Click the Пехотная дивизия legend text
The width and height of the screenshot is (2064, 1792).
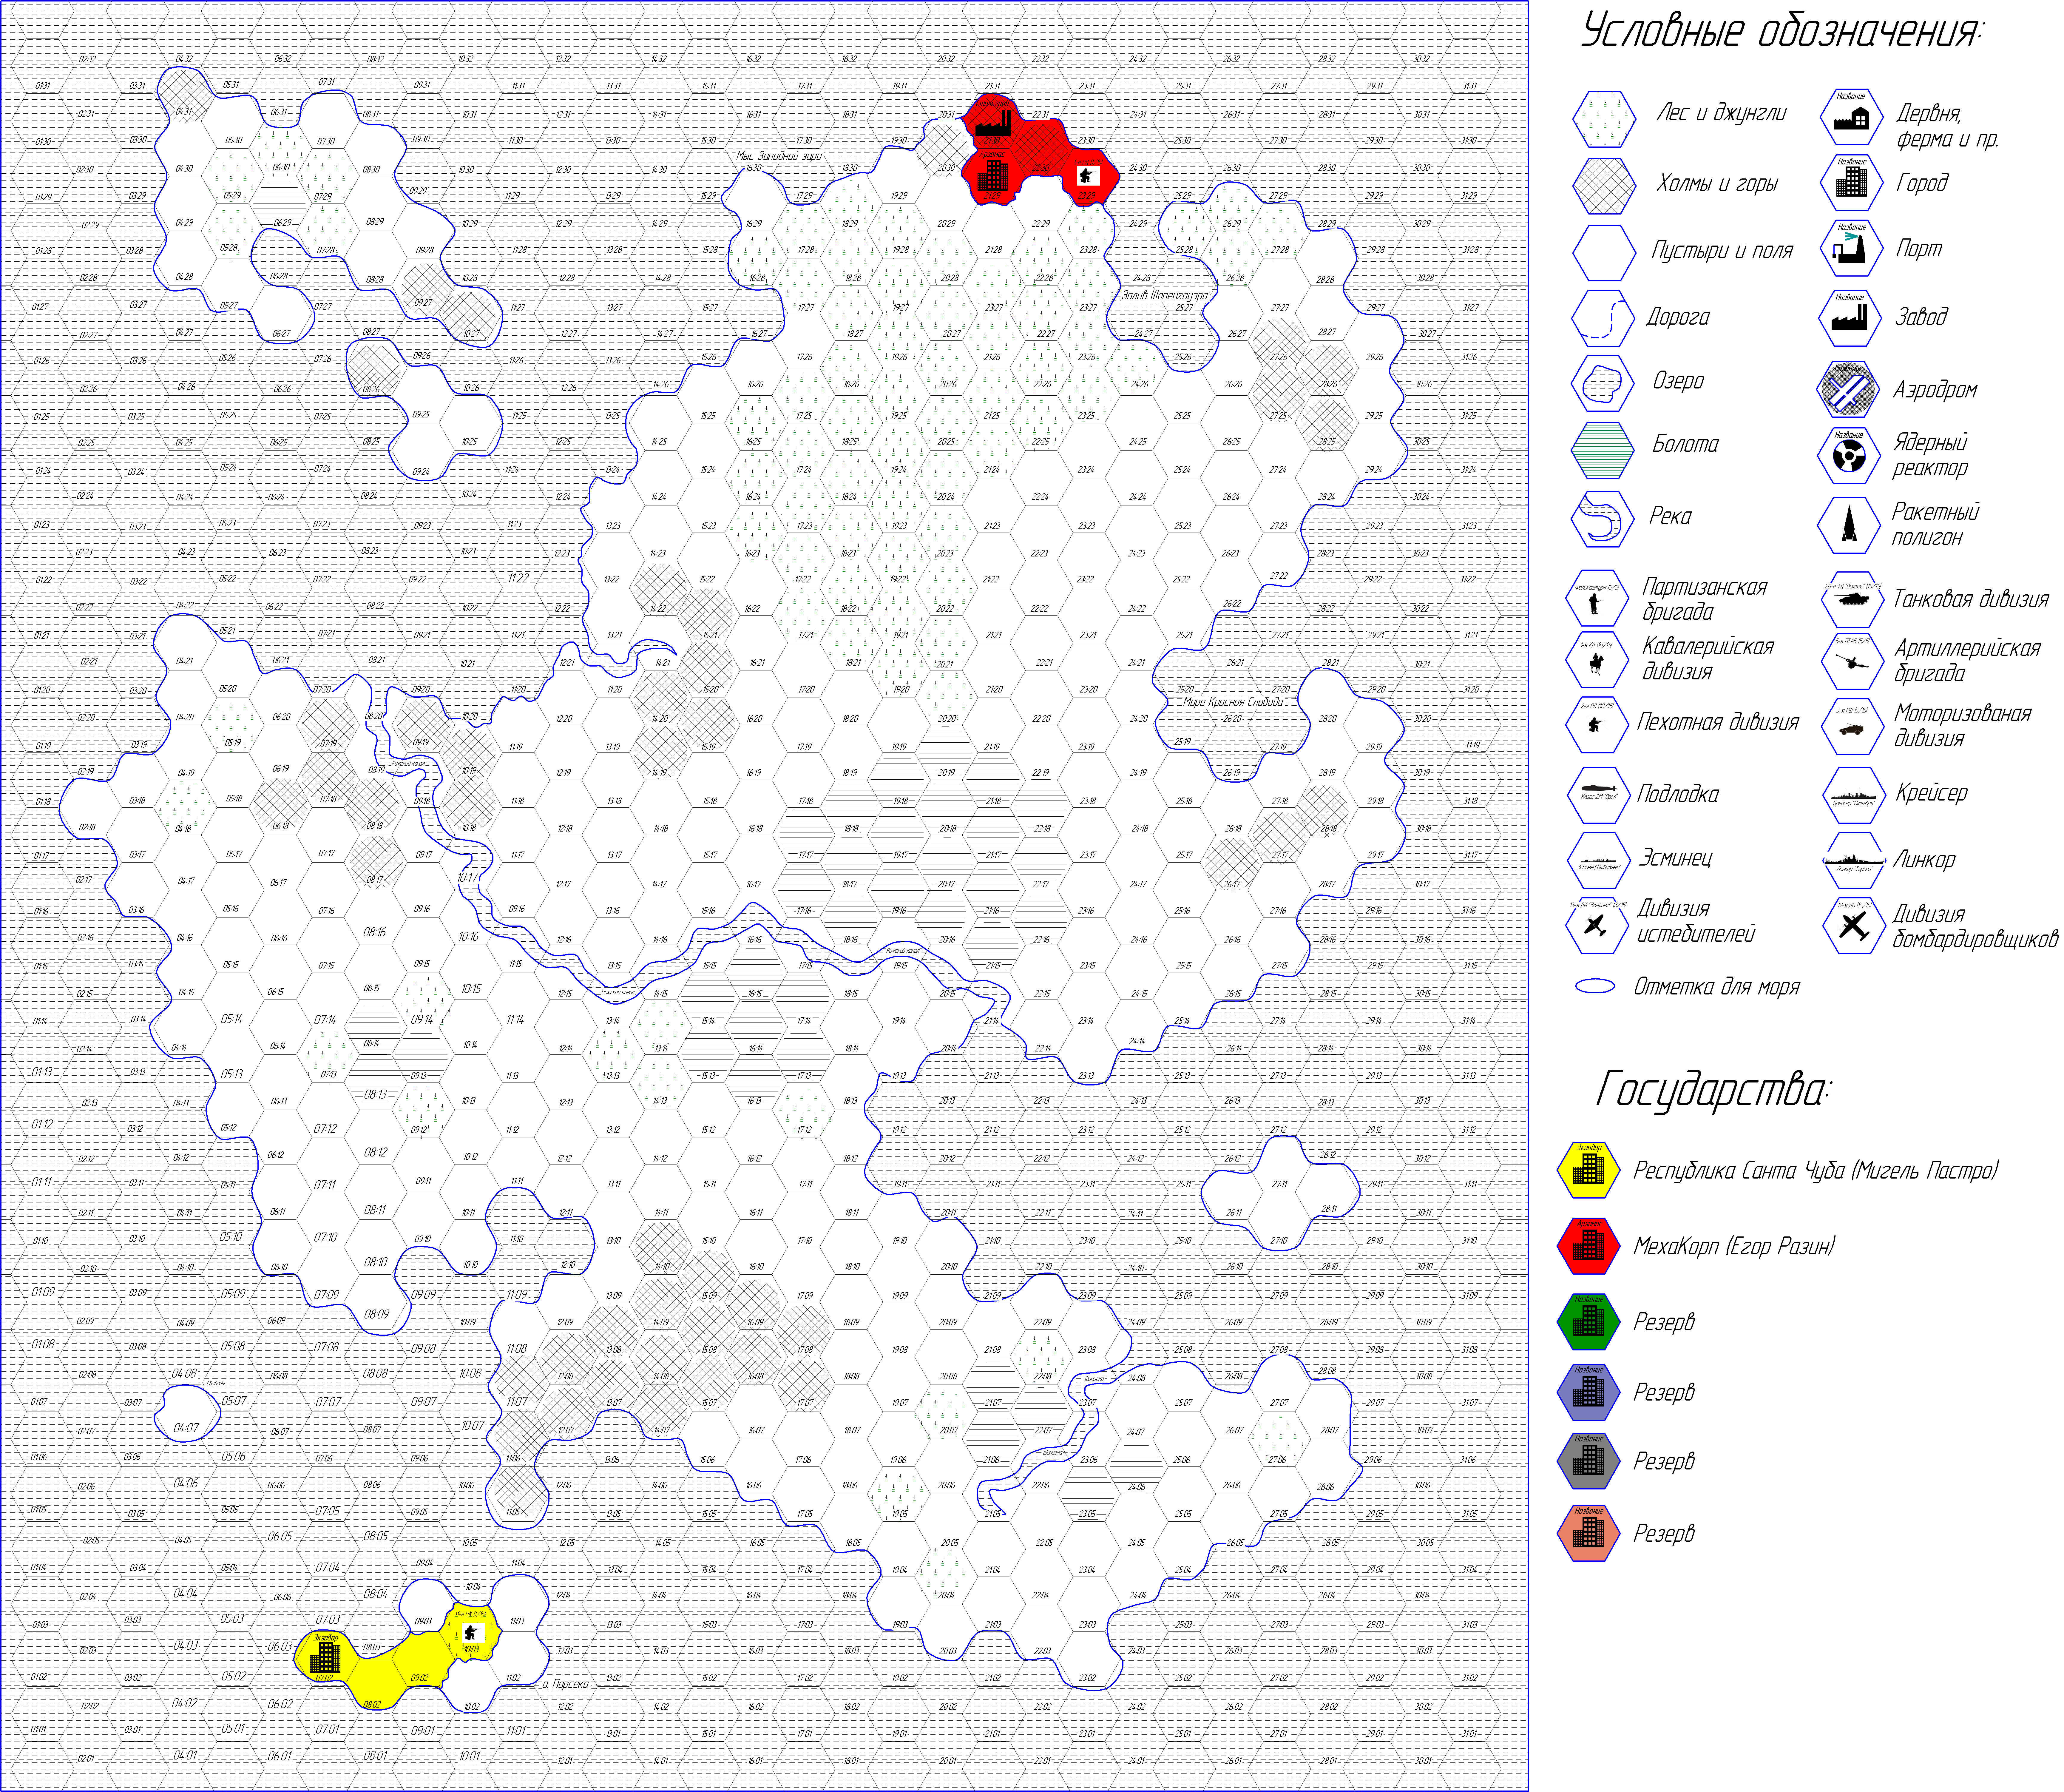point(1718,722)
